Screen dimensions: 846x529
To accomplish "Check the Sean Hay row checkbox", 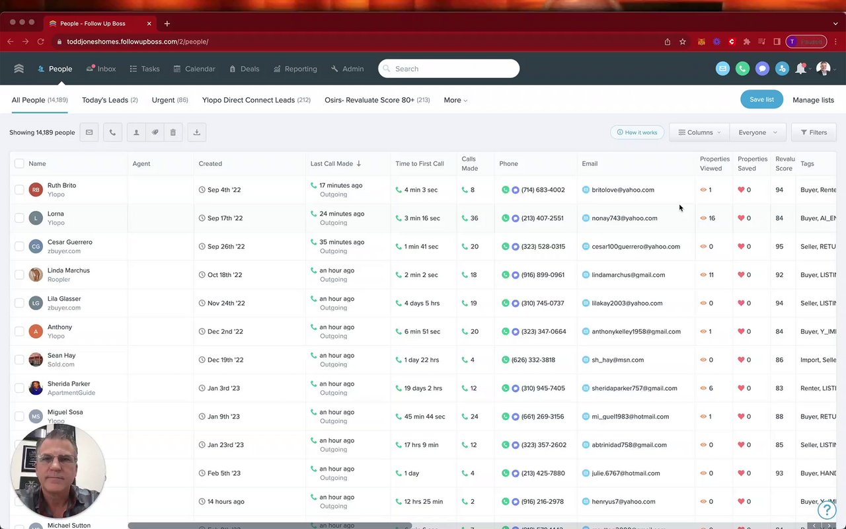I will [x=19, y=360].
